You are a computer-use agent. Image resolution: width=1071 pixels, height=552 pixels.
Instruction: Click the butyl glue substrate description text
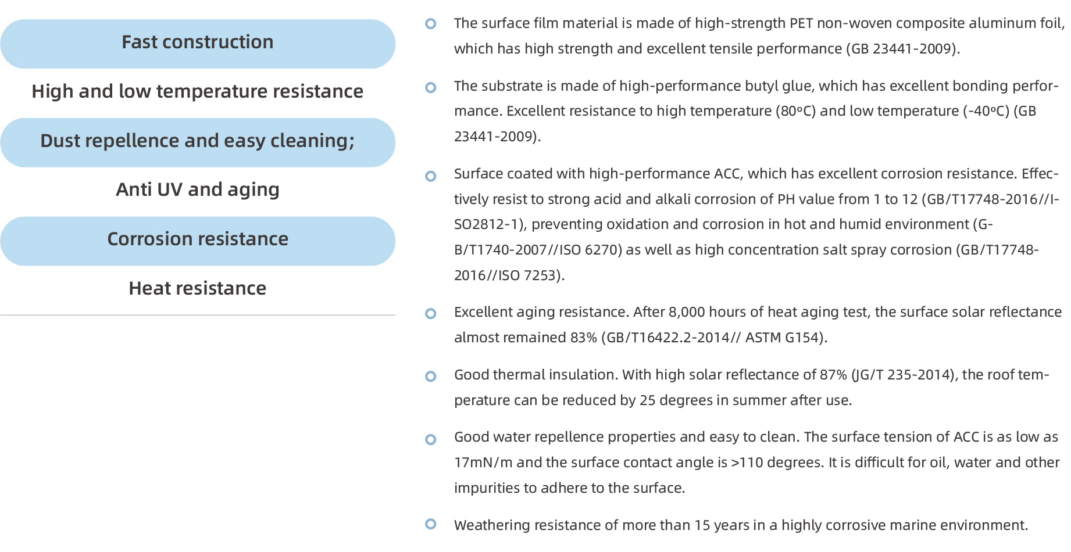756,111
